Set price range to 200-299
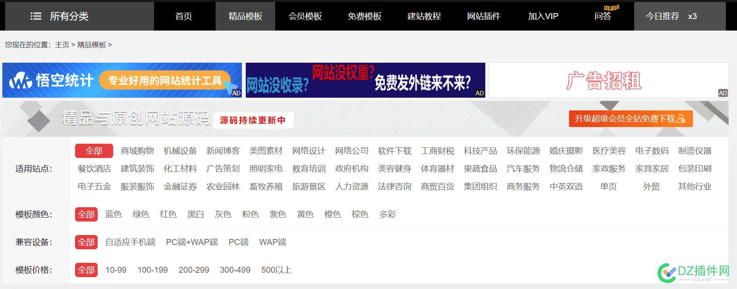737x289 pixels. click(x=194, y=270)
